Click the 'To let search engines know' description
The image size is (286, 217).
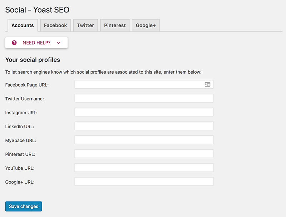click(x=103, y=72)
